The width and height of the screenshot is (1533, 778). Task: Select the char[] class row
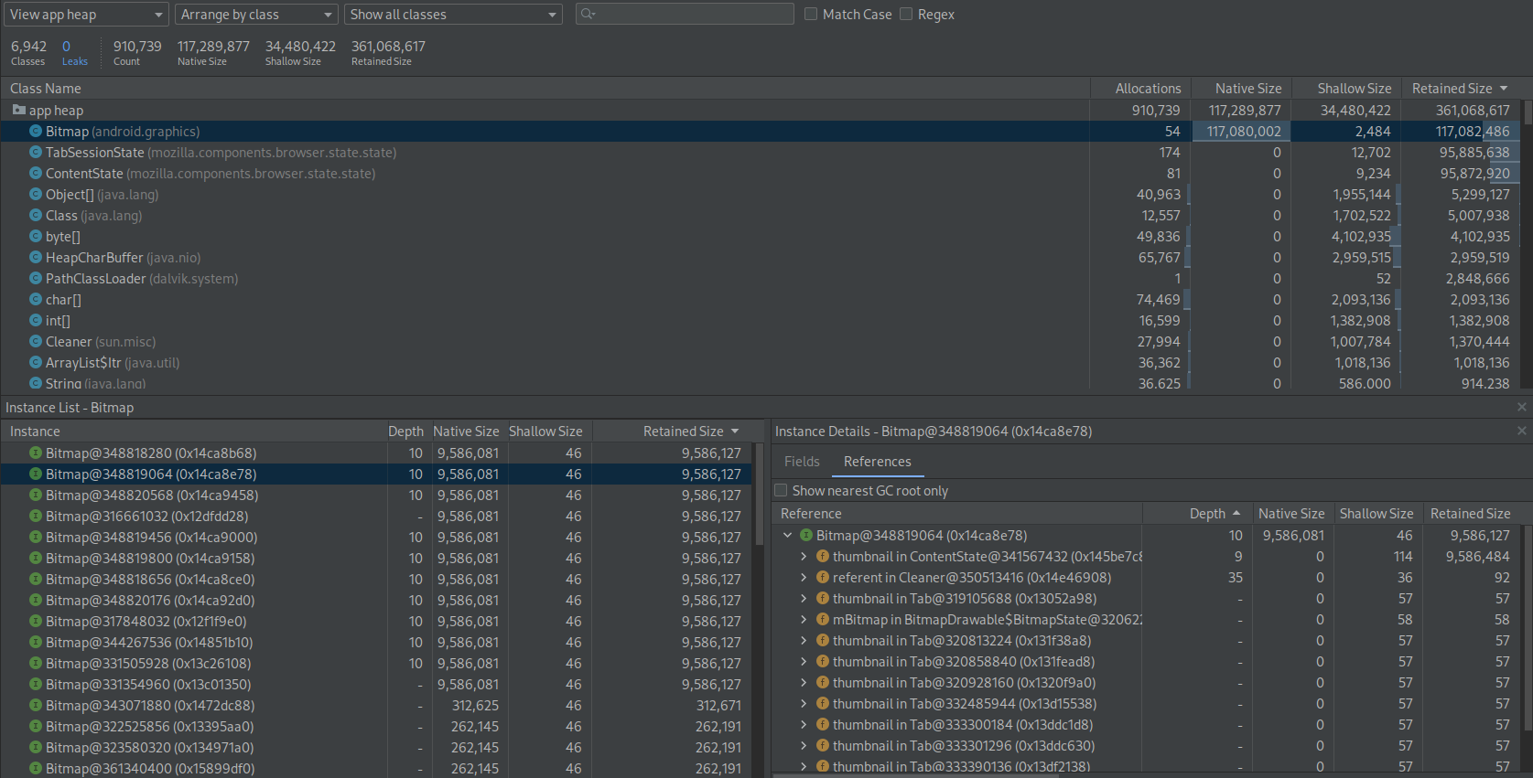coord(761,299)
